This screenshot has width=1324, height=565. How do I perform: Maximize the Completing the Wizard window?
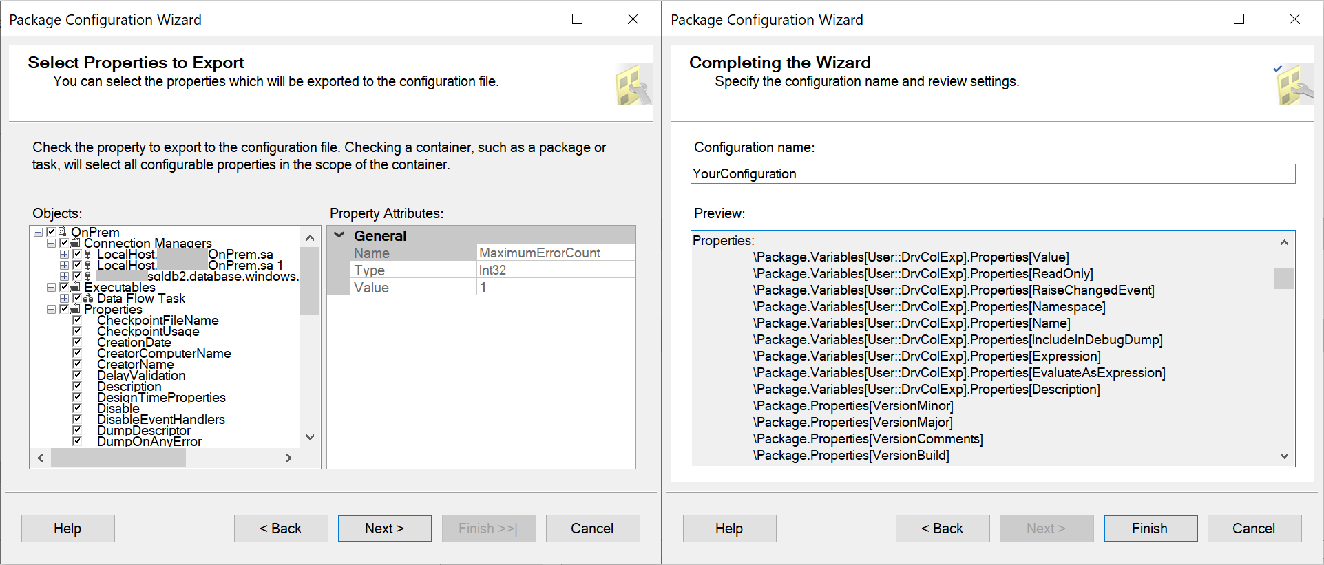coord(1239,19)
